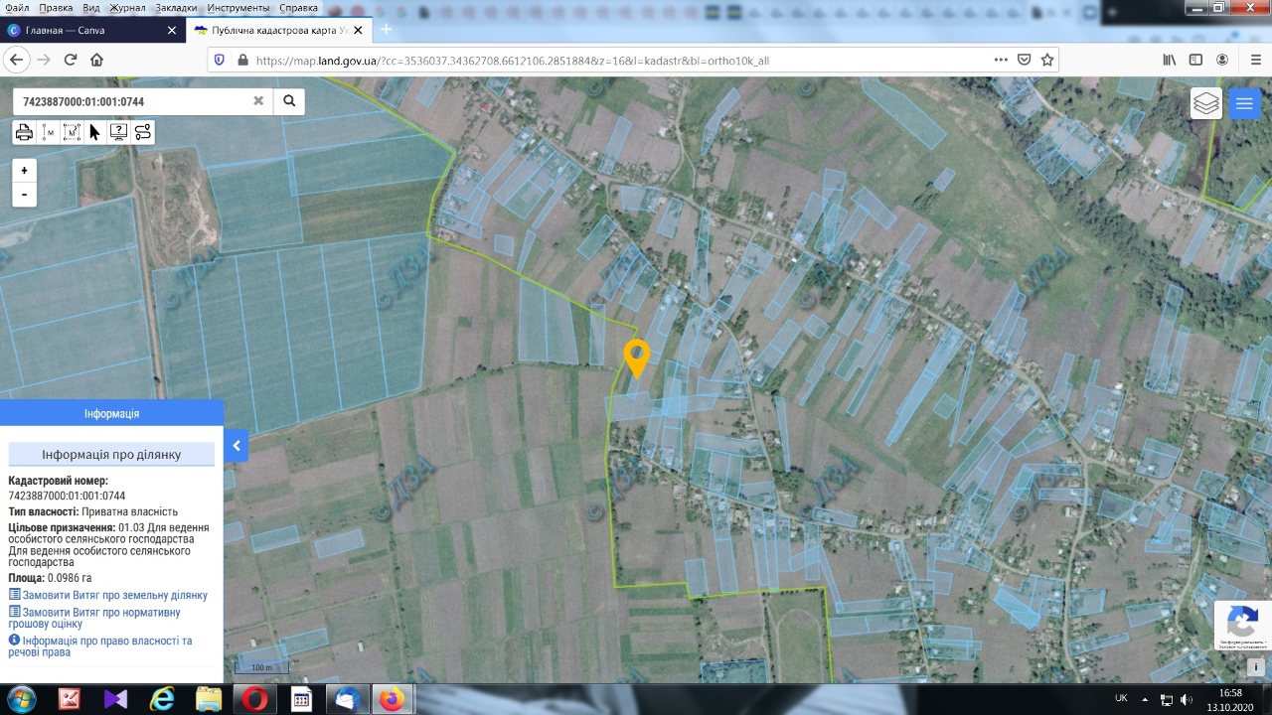The height and width of the screenshot is (715, 1272).
Task: Click the print map icon
Action: (24, 132)
